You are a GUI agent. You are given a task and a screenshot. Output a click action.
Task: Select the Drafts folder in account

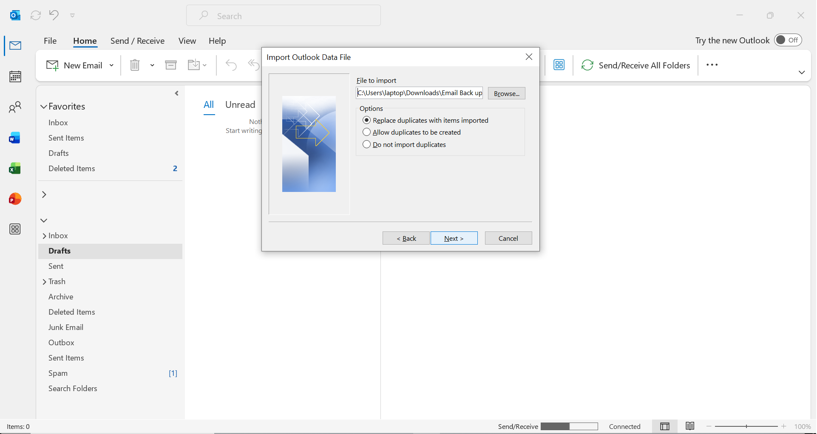tap(110, 251)
